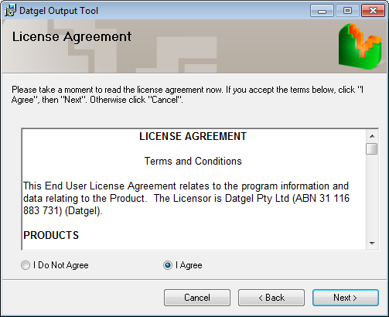This screenshot has height=317, width=389.
Task: Click the scrollbar thumb in license box
Action: click(372, 148)
